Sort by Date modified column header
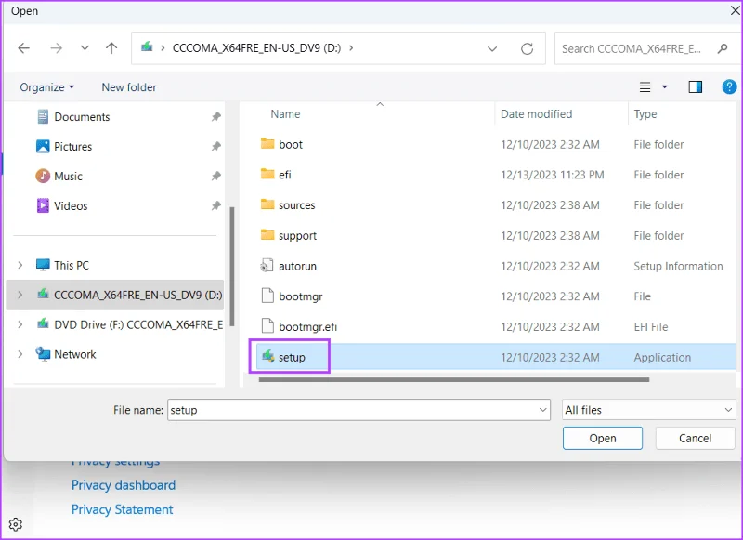 pyautogui.click(x=537, y=114)
